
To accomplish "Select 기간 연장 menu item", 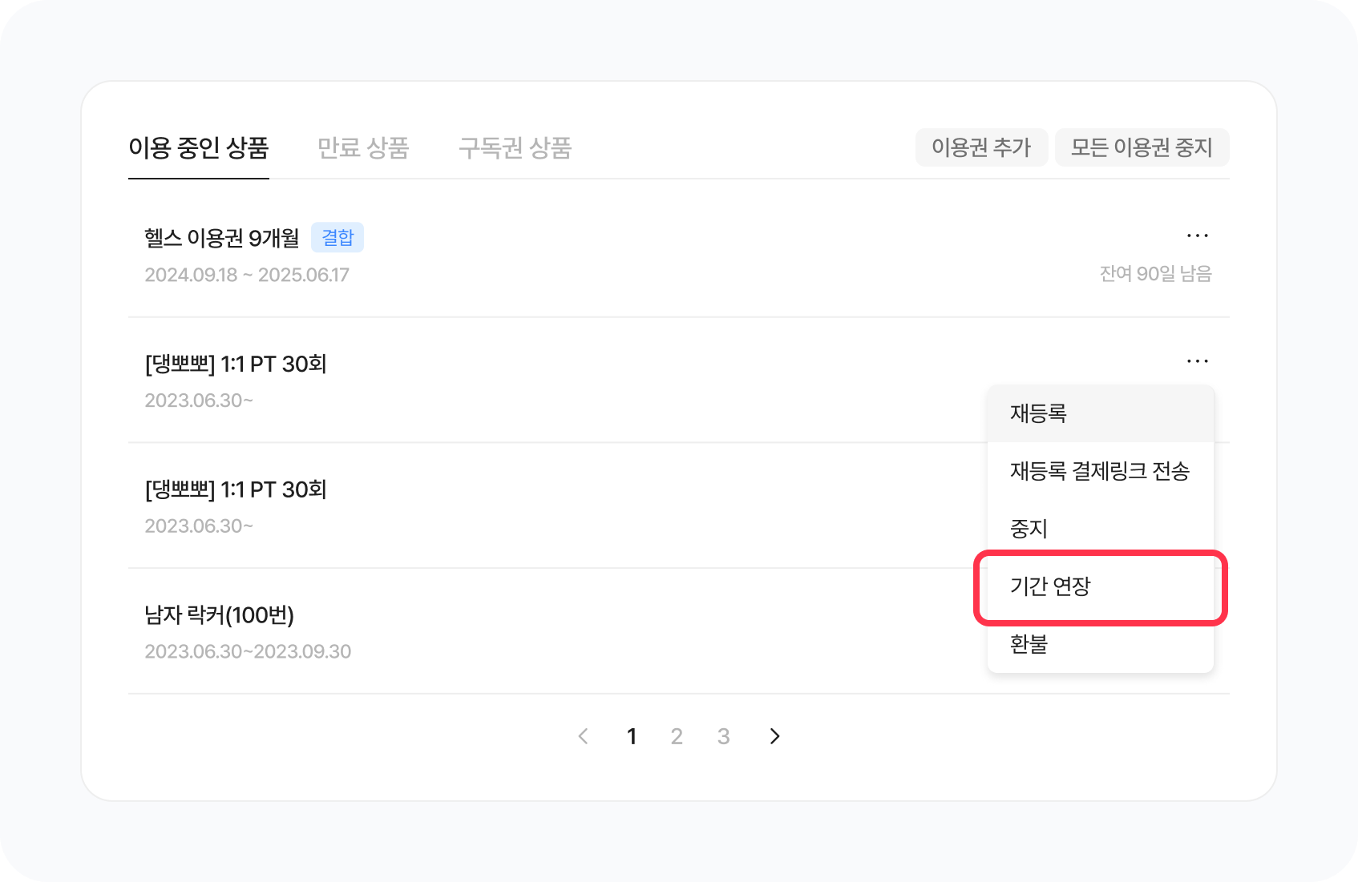I will (x=1050, y=586).
